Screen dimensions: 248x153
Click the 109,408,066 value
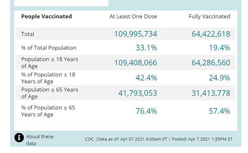point(136,63)
